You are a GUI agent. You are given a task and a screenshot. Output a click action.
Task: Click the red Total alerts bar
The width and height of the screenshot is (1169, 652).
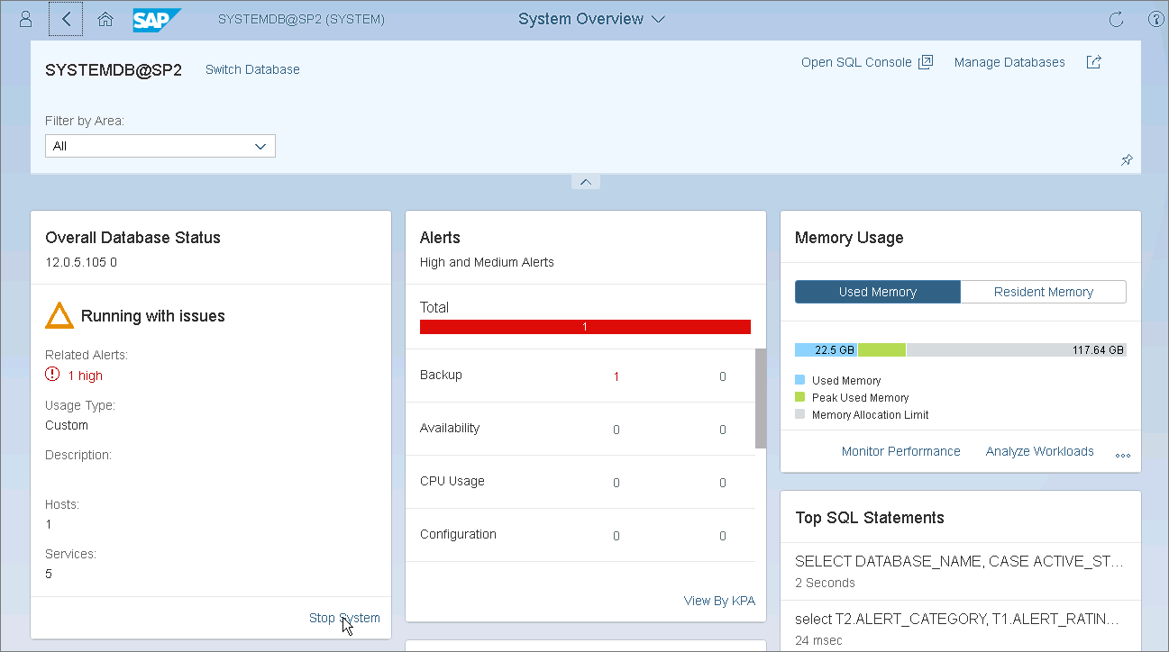click(585, 327)
